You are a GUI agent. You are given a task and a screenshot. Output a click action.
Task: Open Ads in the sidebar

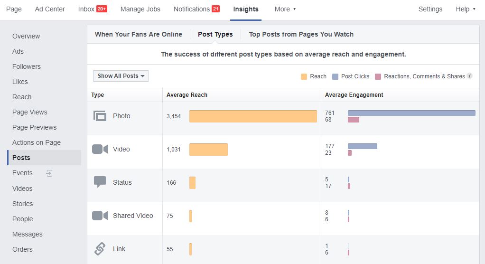(18, 51)
